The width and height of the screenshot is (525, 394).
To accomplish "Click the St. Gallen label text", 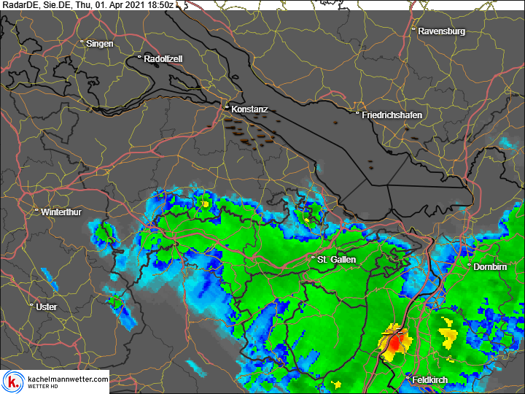I will pyautogui.click(x=338, y=260).
